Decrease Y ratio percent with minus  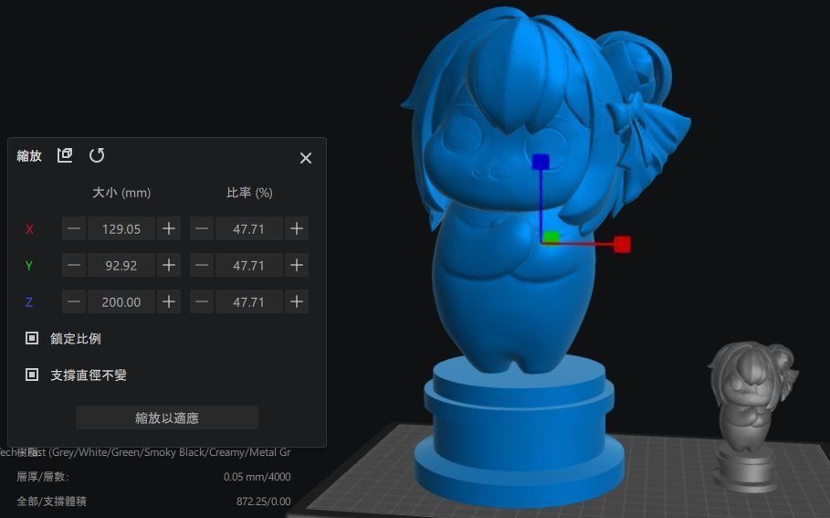(x=202, y=265)
